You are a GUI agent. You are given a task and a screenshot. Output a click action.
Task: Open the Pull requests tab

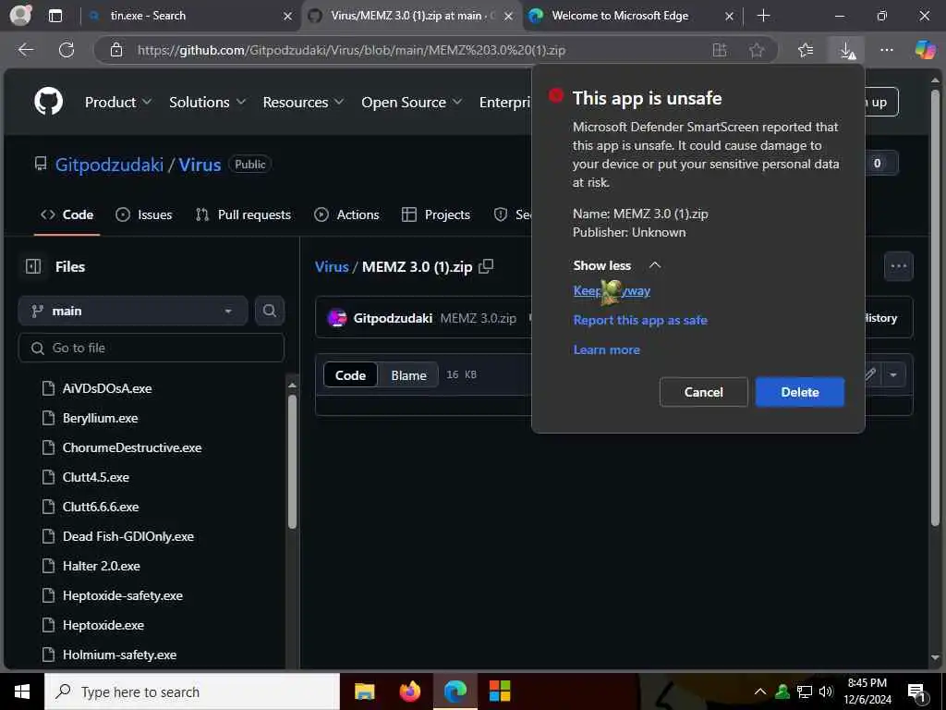(243, 214)
